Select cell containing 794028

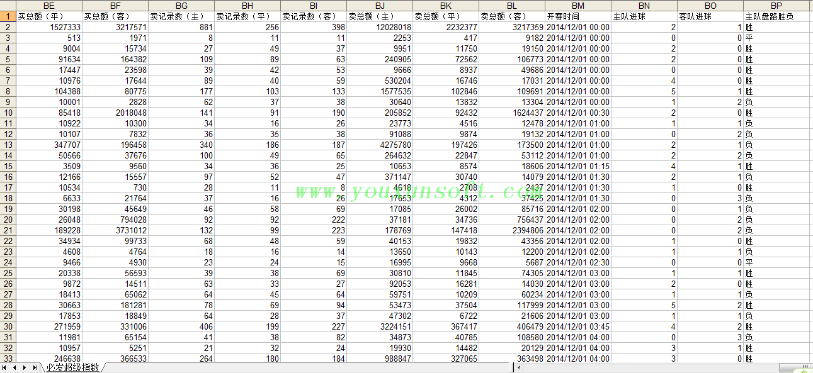click(x=115, y=220)
